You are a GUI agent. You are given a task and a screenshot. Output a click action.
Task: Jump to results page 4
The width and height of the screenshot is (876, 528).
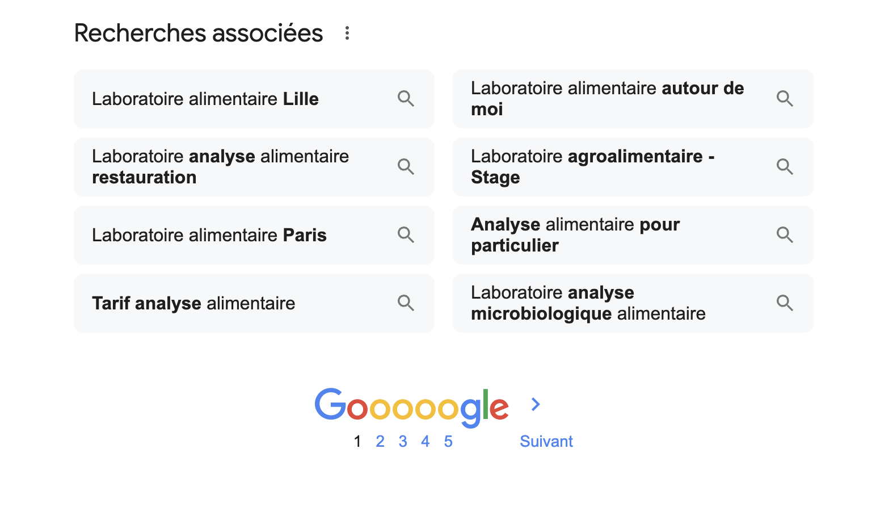(426, 441)
